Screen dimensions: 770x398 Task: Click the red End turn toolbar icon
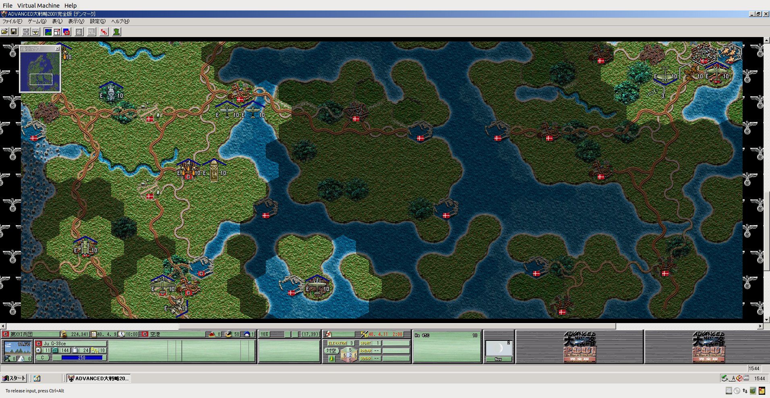click(104, 32)
